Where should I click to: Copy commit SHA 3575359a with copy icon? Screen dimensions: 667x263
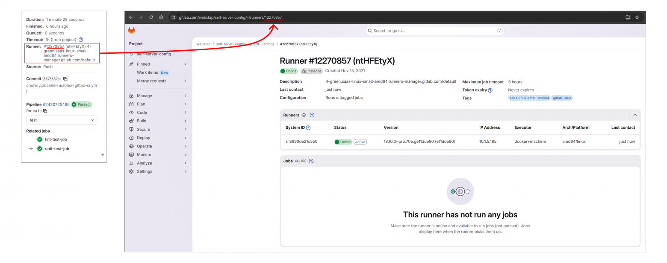pos(65,79)
